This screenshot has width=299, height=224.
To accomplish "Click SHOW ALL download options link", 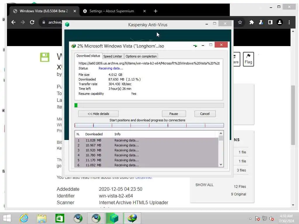I will coord(204,185).
